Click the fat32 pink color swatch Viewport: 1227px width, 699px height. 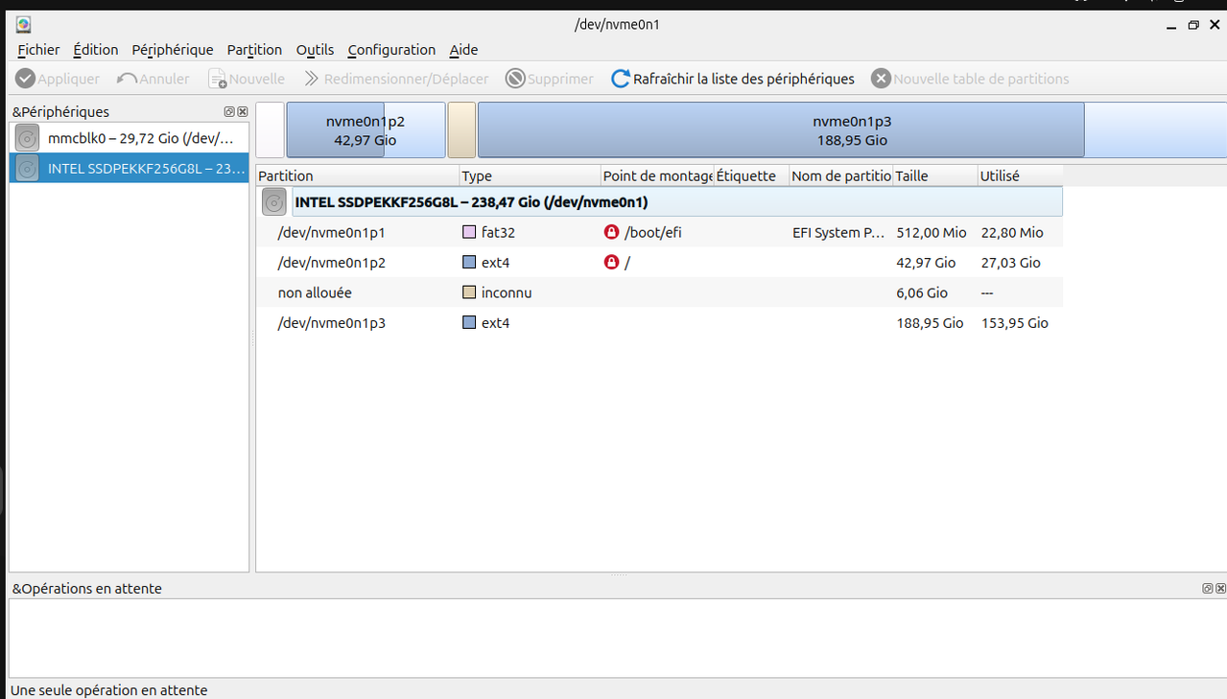[469, 232]
